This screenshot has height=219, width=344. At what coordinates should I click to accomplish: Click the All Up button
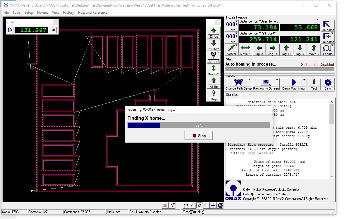coord(213,83)
